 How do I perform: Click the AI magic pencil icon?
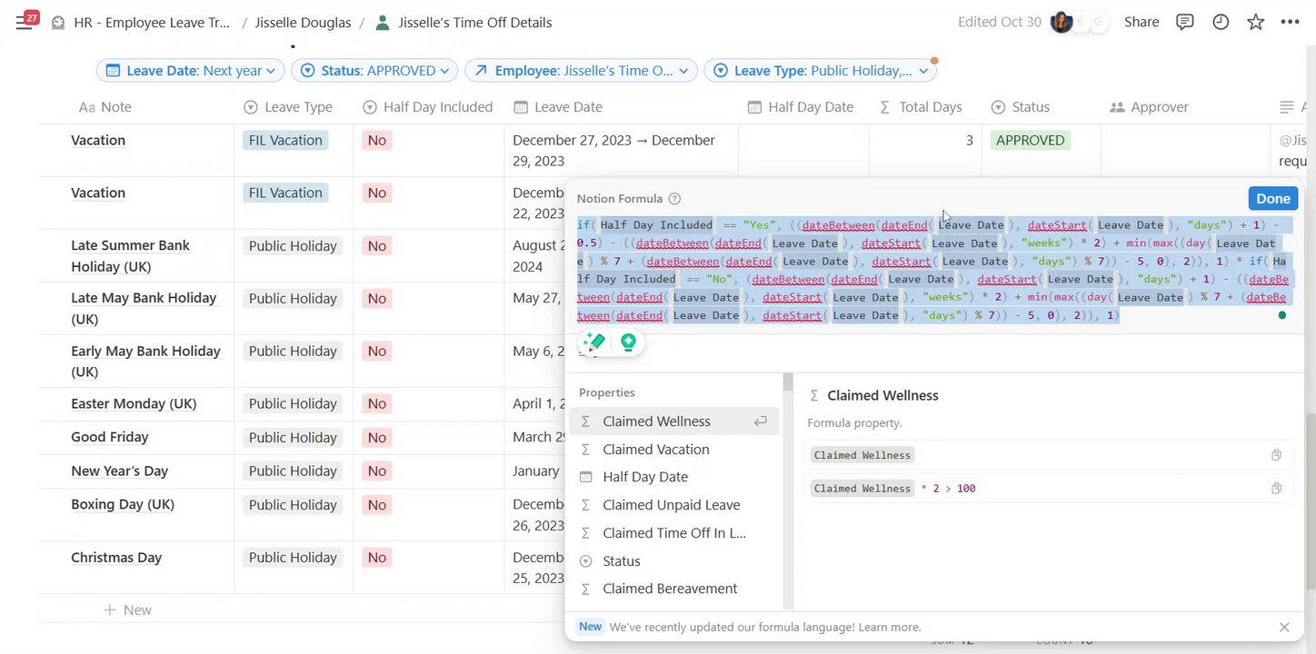point(594,342)
